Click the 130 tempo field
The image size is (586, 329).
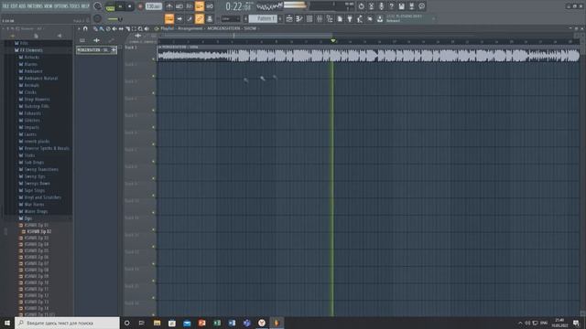click(153, 6)
